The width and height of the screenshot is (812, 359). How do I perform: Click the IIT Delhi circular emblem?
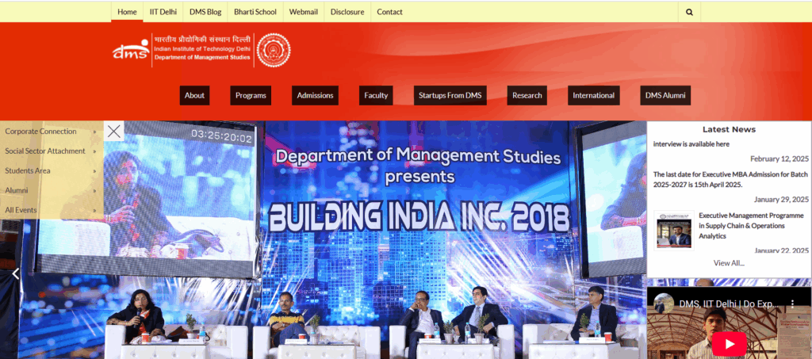pos(274,49)
